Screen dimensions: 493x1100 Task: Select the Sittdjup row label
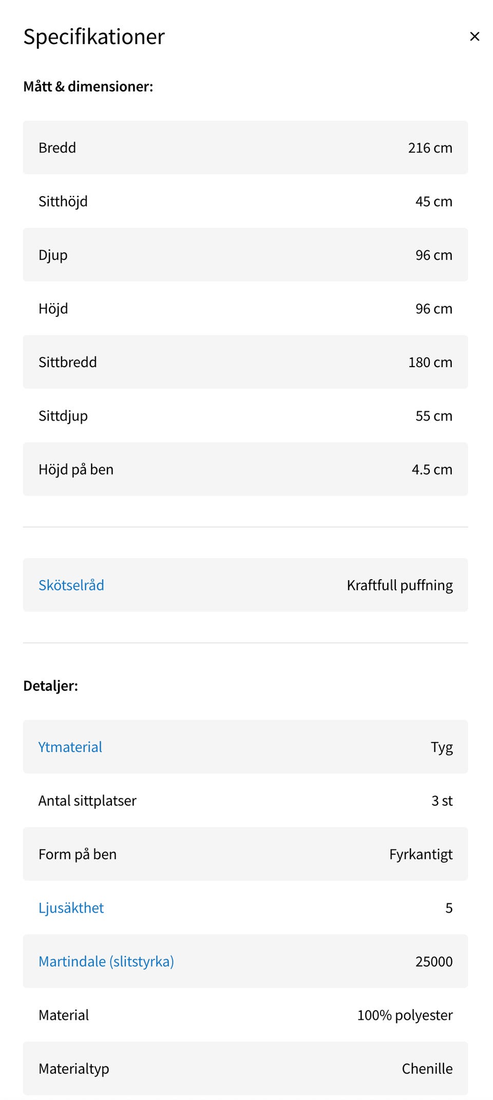63,416
